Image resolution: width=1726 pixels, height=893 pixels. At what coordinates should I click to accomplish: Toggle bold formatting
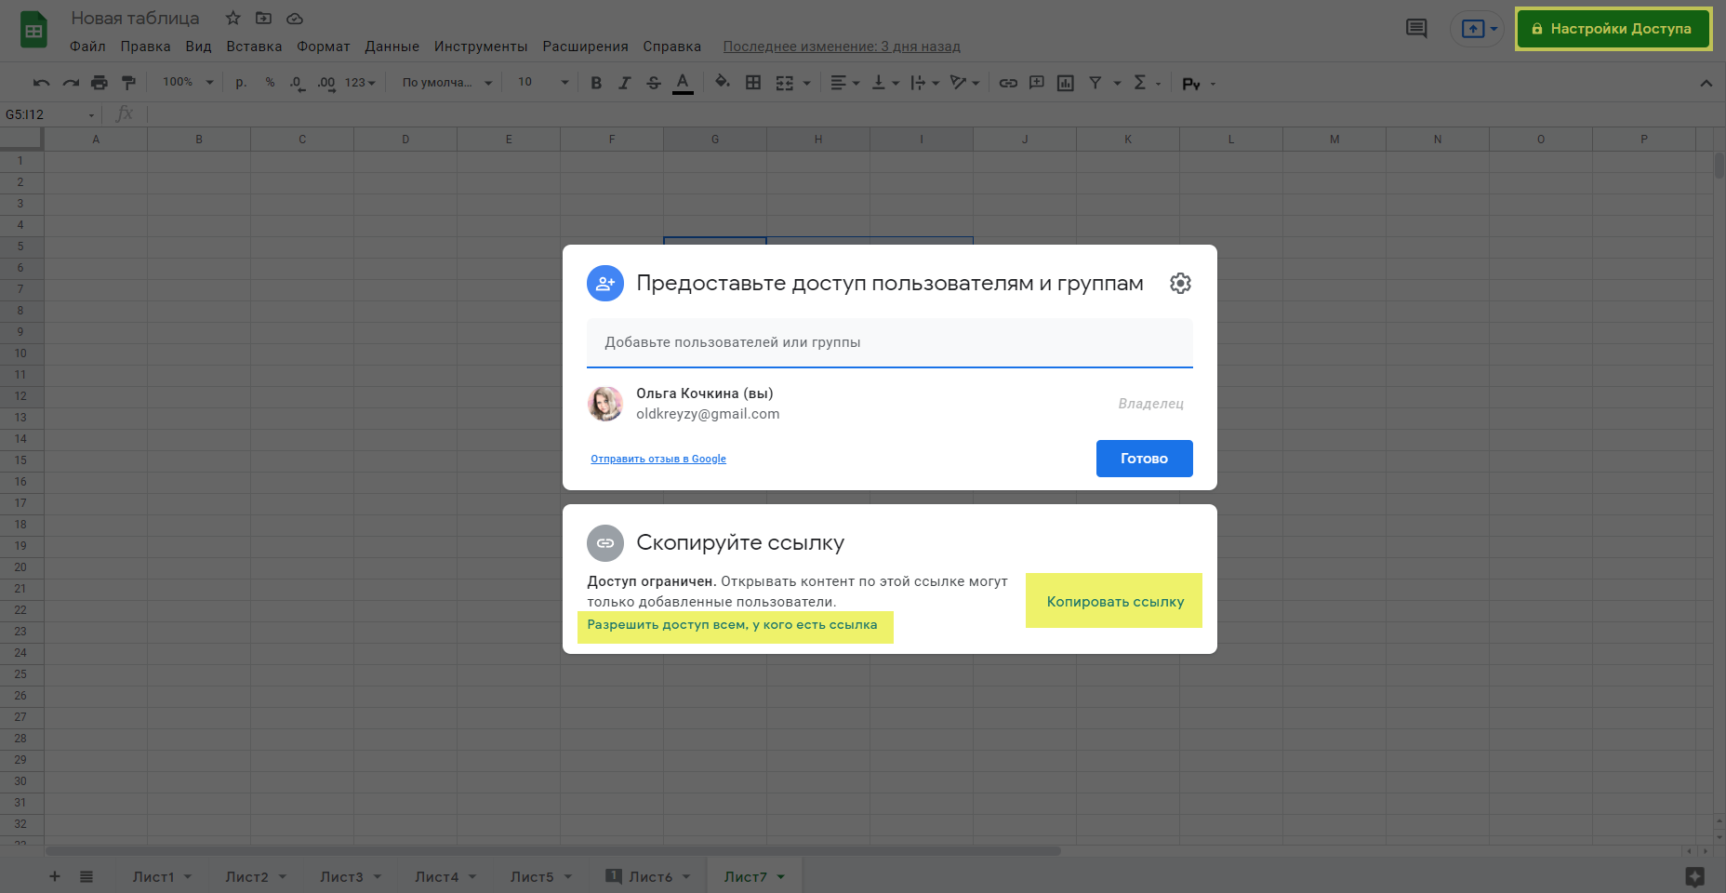[x=596, y=84]
